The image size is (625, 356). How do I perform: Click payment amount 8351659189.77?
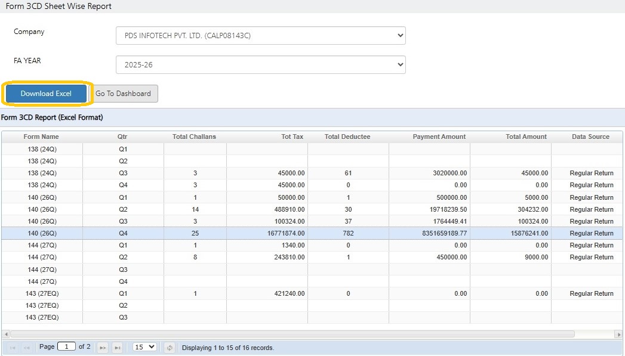click(445, 233)
